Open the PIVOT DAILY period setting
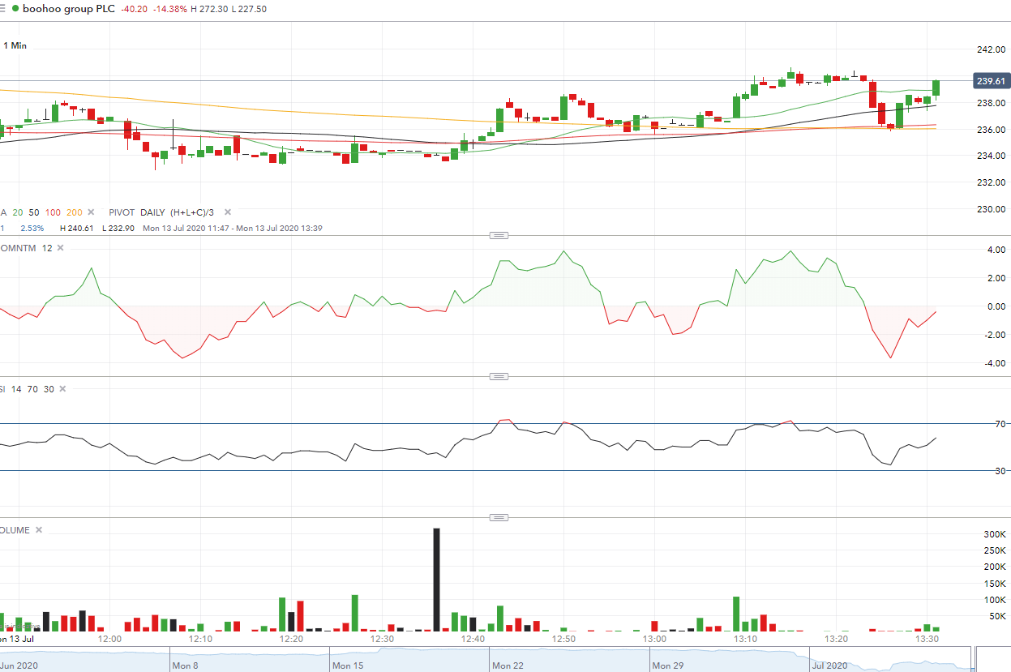Screen dimensions: 1011x672 [153, 212]
